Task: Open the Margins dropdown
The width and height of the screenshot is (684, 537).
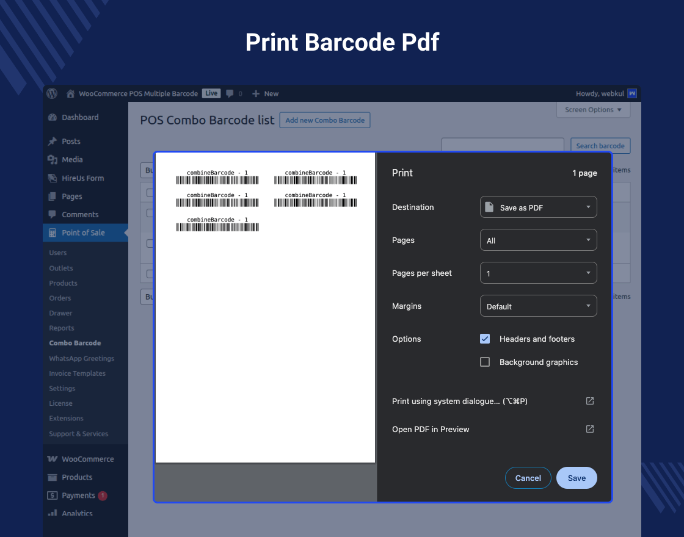Action: click(538, 306)
